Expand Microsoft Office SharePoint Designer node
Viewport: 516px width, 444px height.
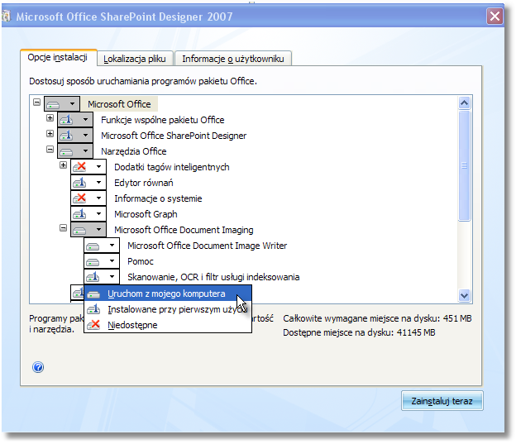[x=50, y=134]
